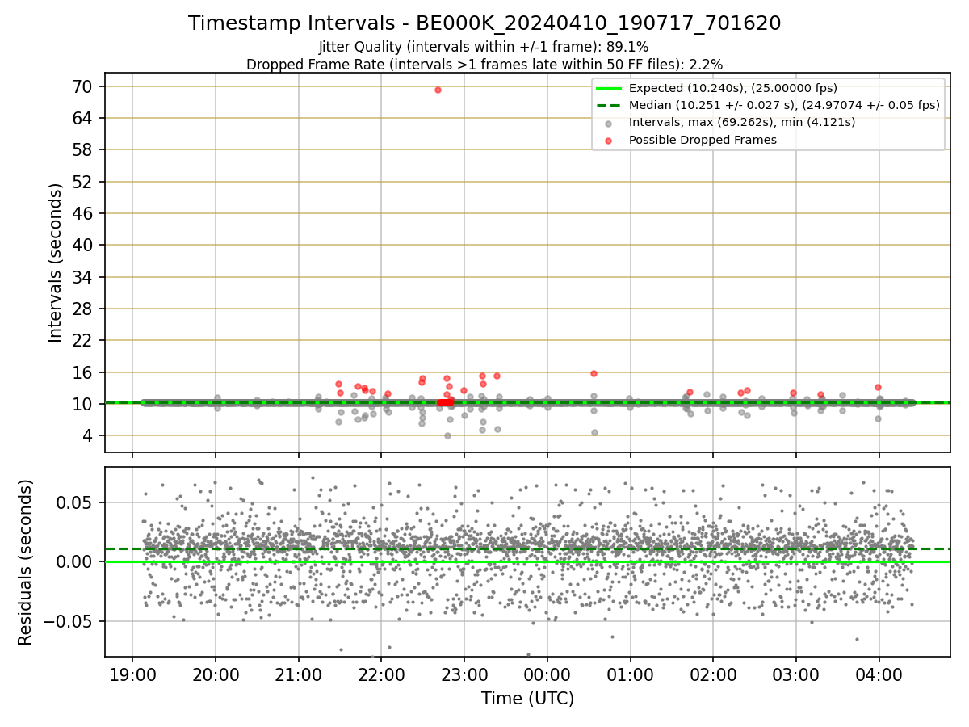Click the 58 tick on the intervals axis

click(84, 149)
